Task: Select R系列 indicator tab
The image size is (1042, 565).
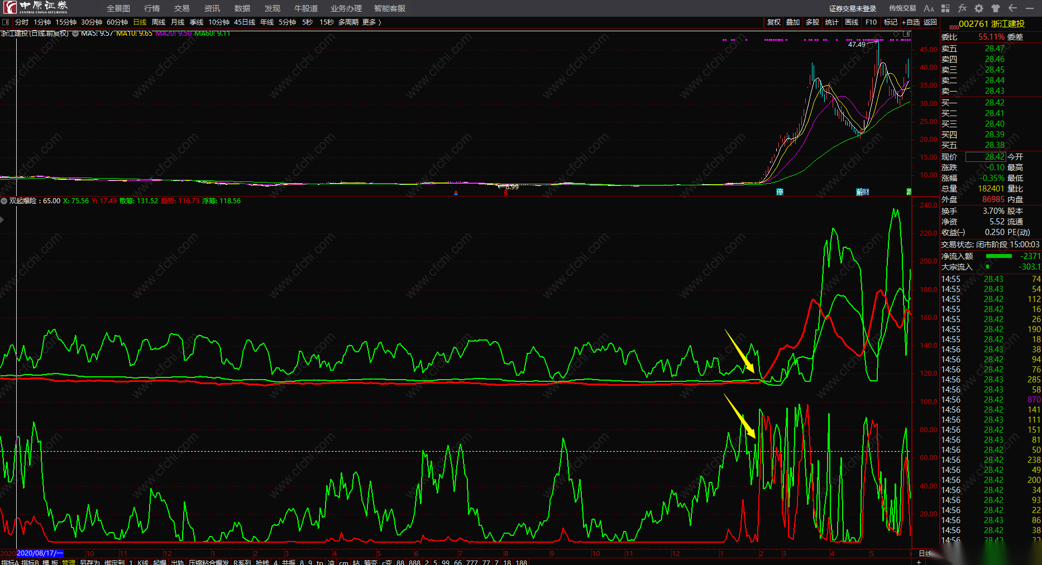Action: click(243, 562)
